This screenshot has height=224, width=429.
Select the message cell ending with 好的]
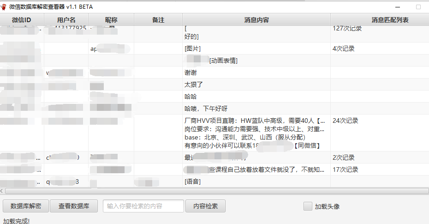coord(256,34)
